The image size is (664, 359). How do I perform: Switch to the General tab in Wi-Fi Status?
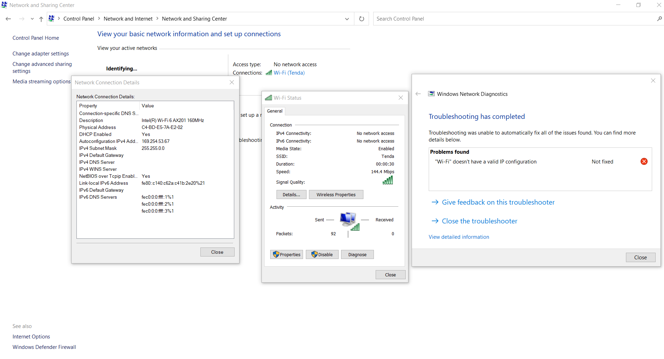pos(275,111)
